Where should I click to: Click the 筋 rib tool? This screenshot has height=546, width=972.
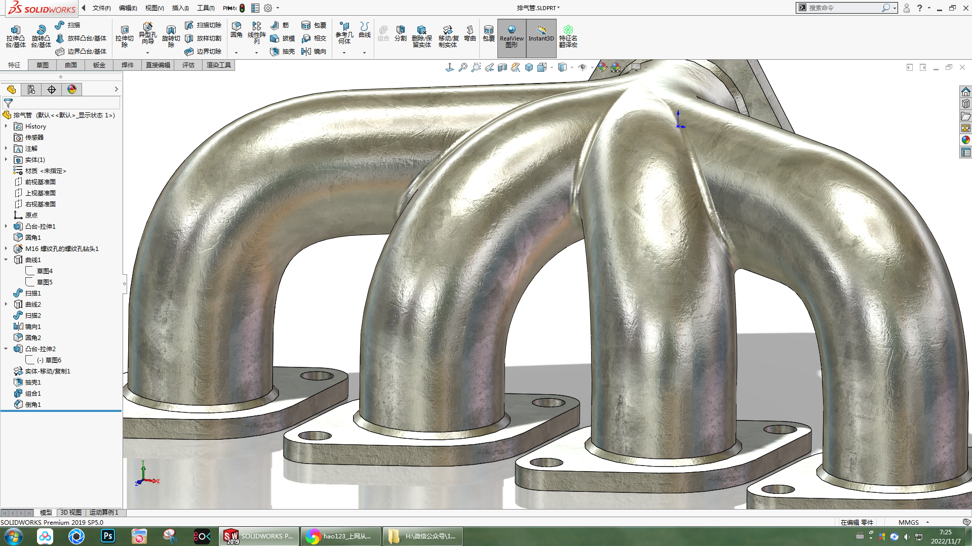pyautogui.click(x=280, y=25)
